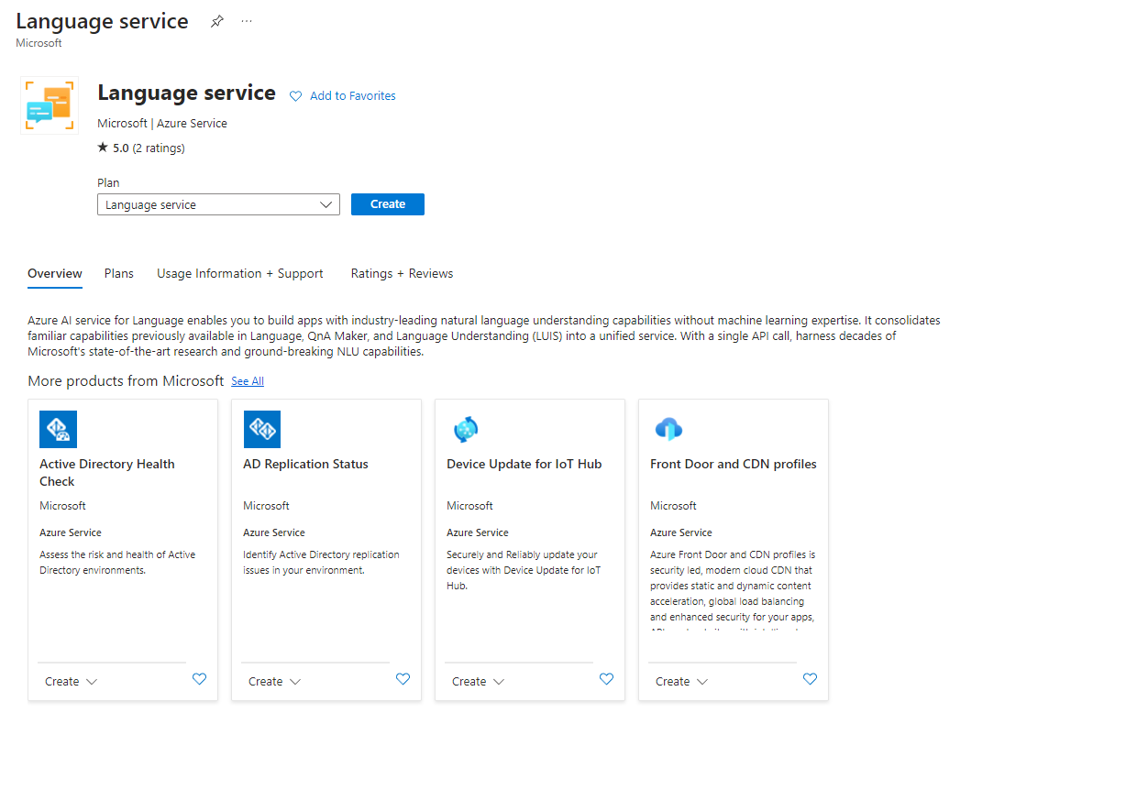Favorite the Active Directory Health Check product

(x=199, y=679)
